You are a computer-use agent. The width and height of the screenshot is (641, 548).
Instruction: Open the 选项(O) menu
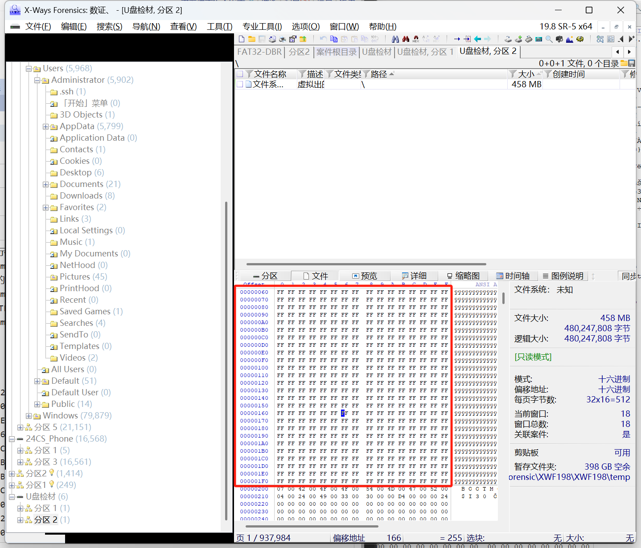[306, 27]
